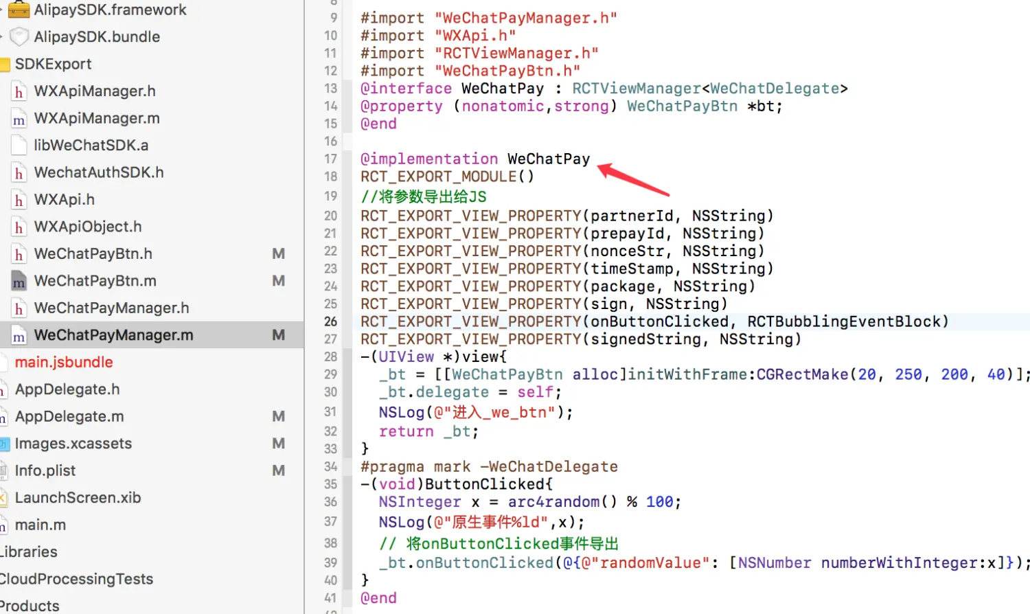Screen dimensions: 1030x614
Task: Click arc4random() in the NSInteger line
Action: 562,502
